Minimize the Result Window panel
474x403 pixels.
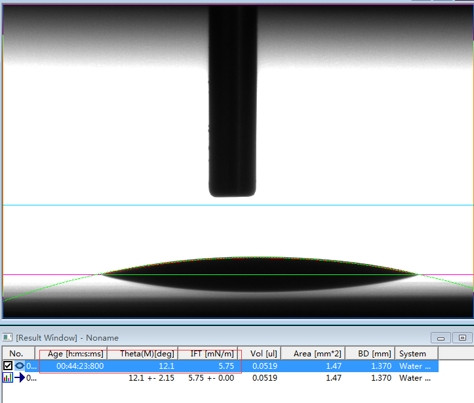[441, 337]
